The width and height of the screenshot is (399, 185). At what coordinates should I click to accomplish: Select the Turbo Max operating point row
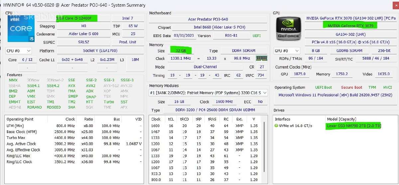click(x=74, y=138)
